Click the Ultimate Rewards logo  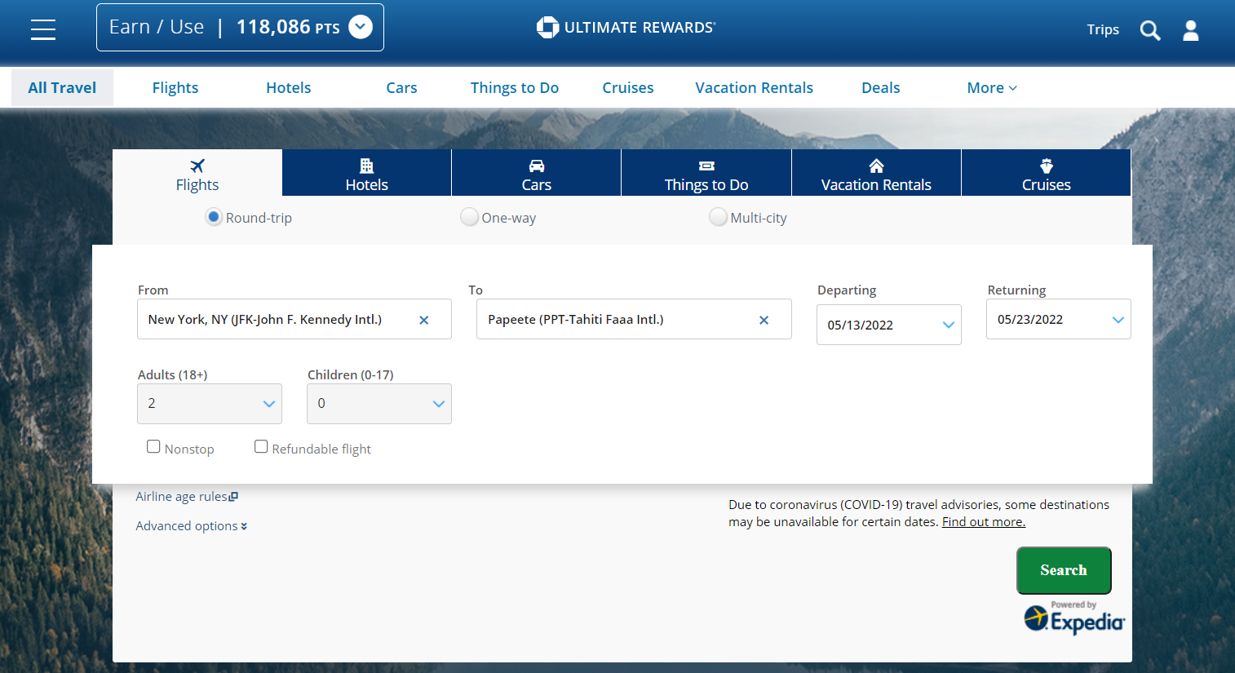(x=626, y=27)
